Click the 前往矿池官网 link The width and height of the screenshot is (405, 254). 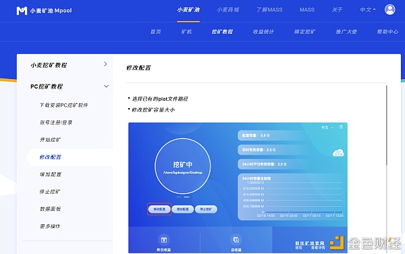click(x=309, y=243)
